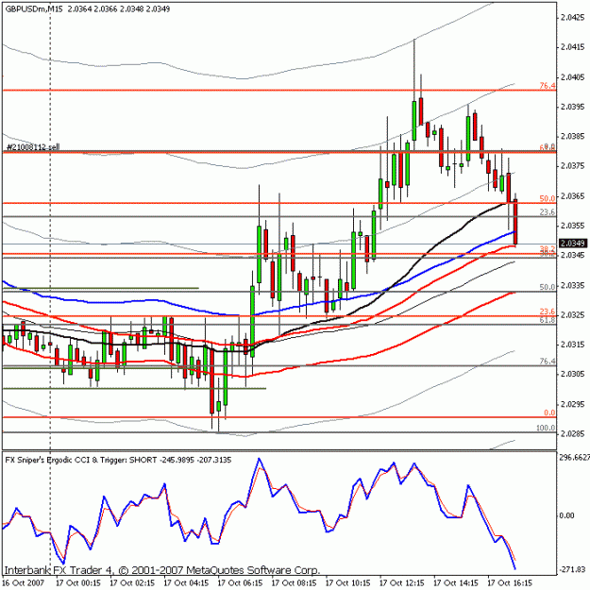Click the GBPUSDm,M15 chart title text

click(x=34, y=8)
